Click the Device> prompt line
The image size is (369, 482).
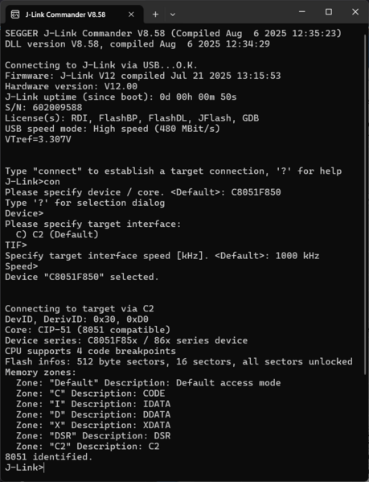tap(24, 213)
